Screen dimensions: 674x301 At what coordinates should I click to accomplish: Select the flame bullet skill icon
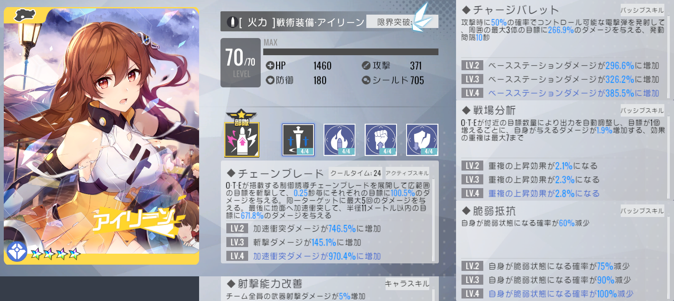coord(340,140)
